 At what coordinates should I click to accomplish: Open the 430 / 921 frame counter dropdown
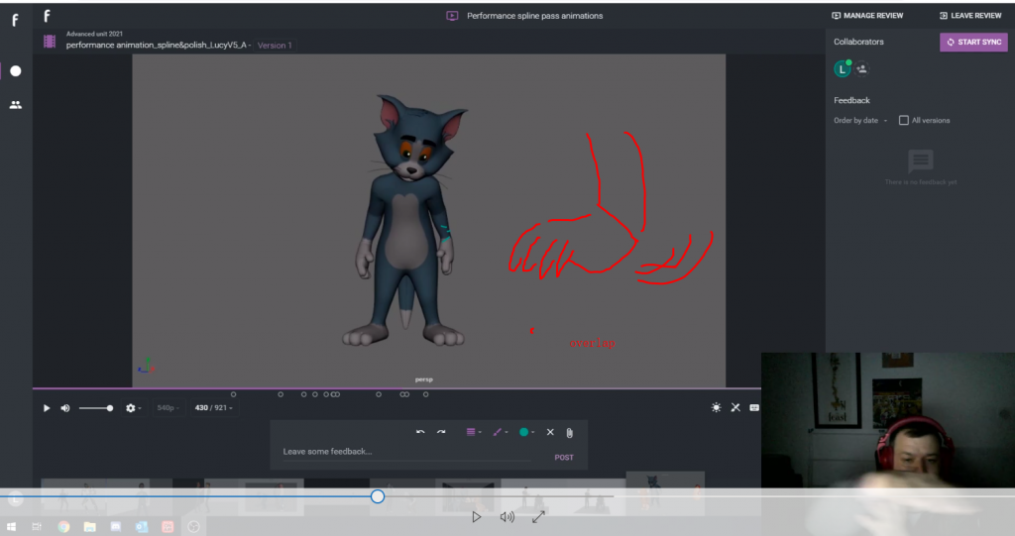tap(214, 408)
